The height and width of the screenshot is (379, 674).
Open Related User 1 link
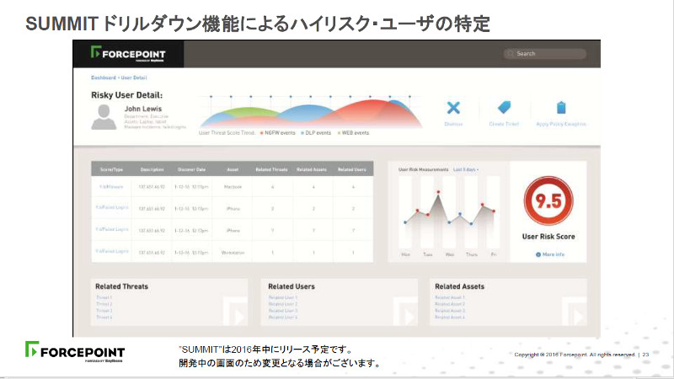pos(283,297)
